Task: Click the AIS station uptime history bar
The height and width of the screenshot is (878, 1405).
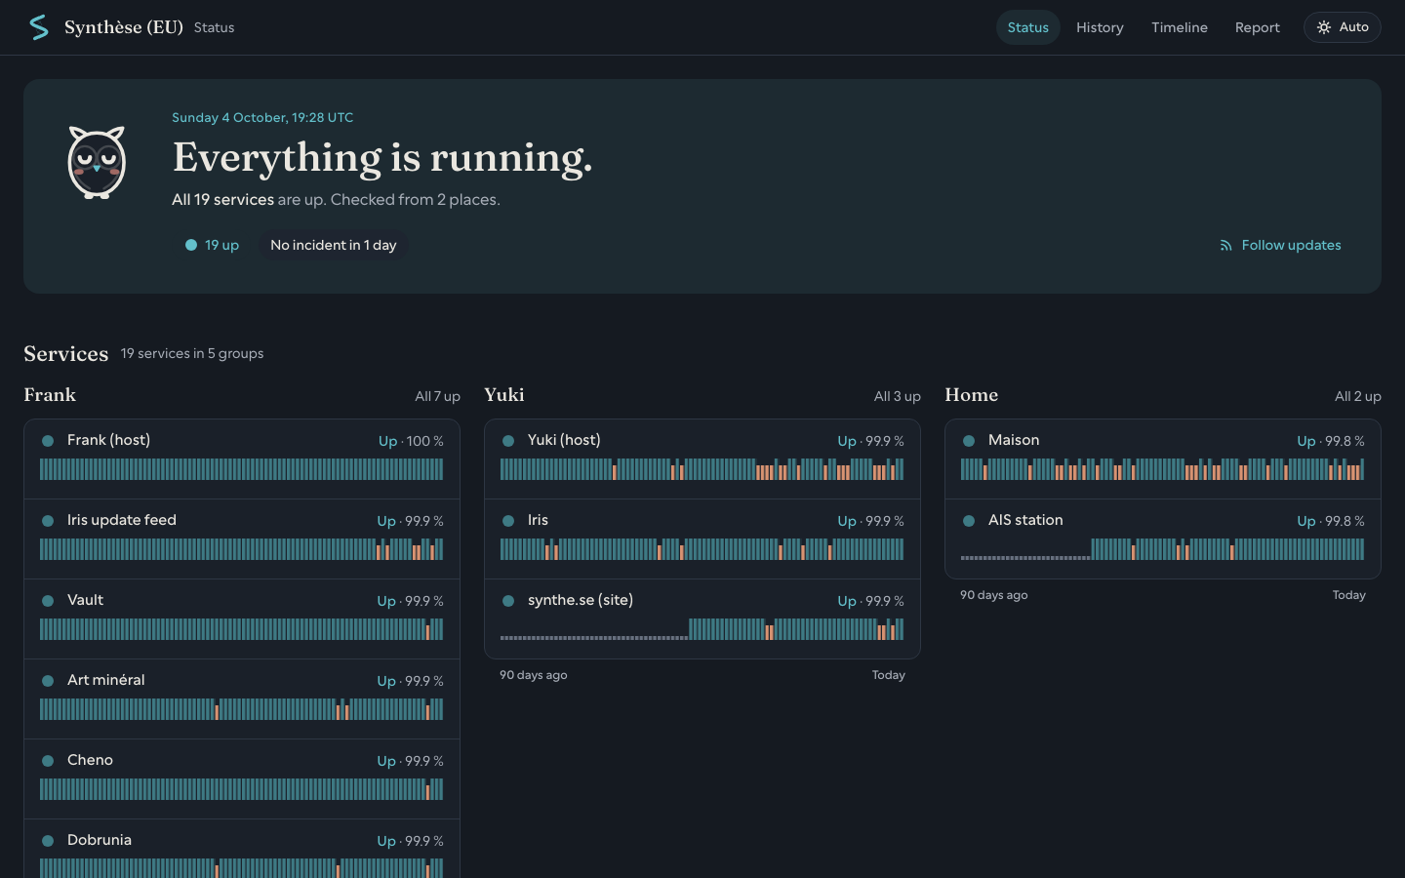Action: 1162,549
